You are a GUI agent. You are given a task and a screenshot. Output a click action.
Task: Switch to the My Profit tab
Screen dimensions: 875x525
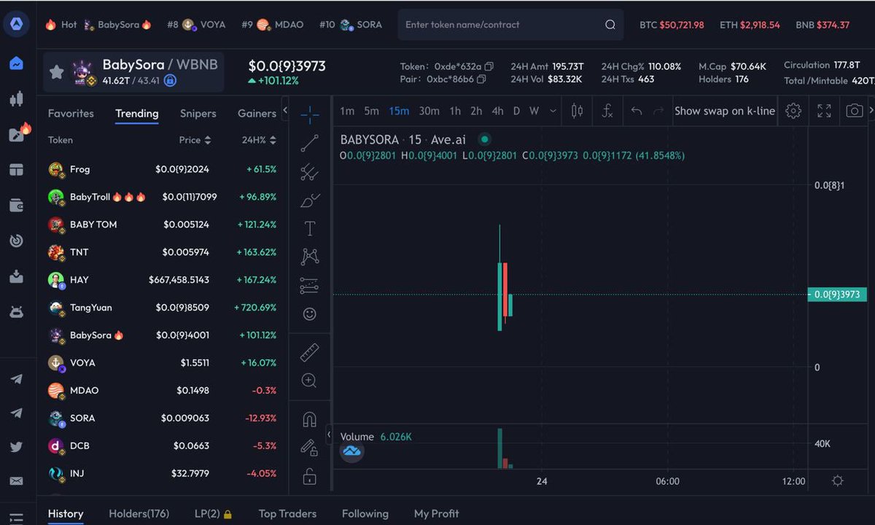tap(436, 513)
